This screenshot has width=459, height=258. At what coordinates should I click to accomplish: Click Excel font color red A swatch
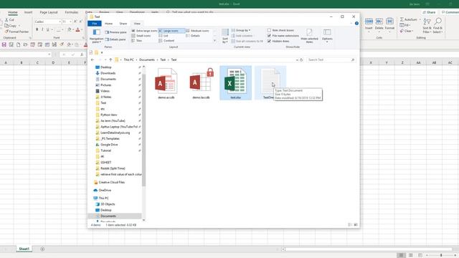click(78, 29)
